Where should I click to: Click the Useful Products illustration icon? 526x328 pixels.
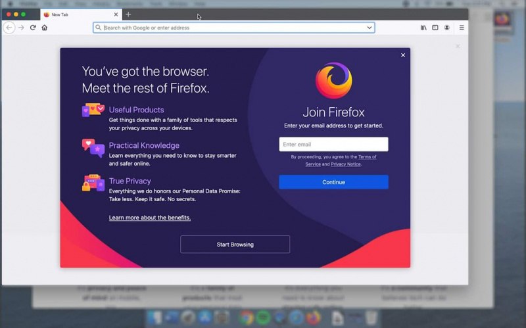[93, 110]
